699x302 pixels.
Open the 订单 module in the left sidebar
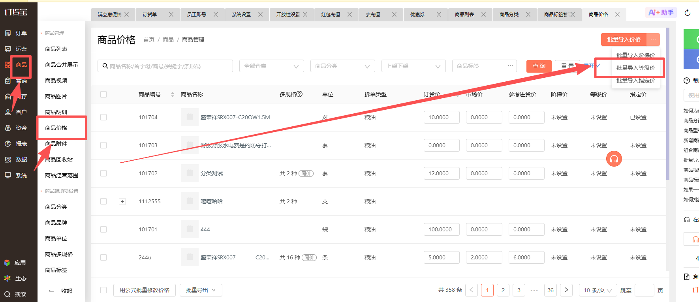(16, 33)
